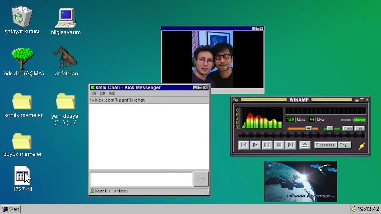
Task: Click the Winamp spectrum visualizer
Action: [x=262, y=119]
